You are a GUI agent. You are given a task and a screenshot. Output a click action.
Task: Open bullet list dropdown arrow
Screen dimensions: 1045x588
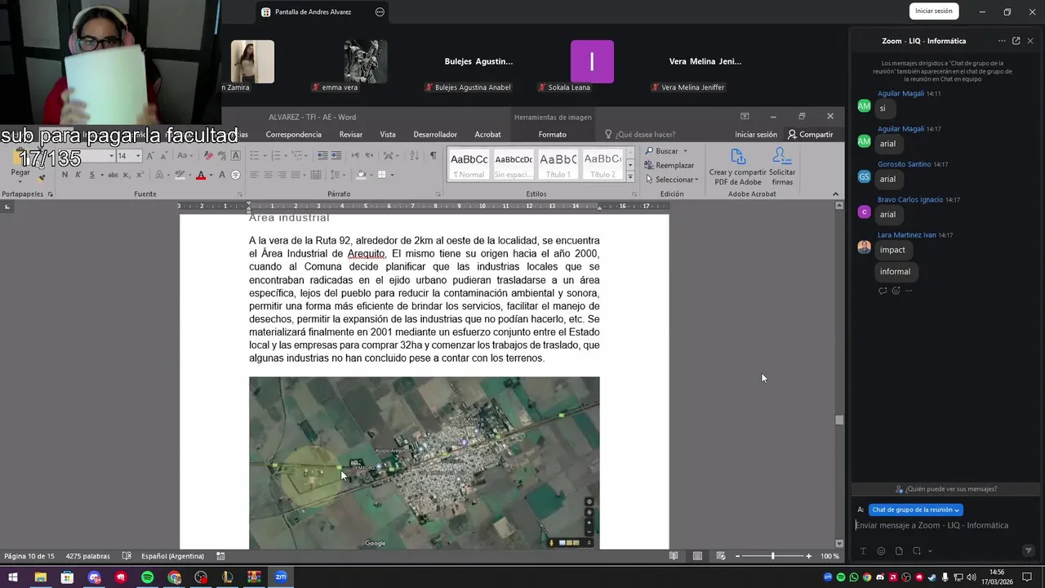(x=265, y=155)
